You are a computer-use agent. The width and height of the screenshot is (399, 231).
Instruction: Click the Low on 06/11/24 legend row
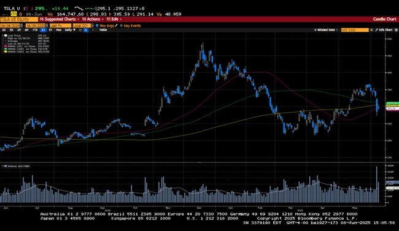click(x=27, y=44)
